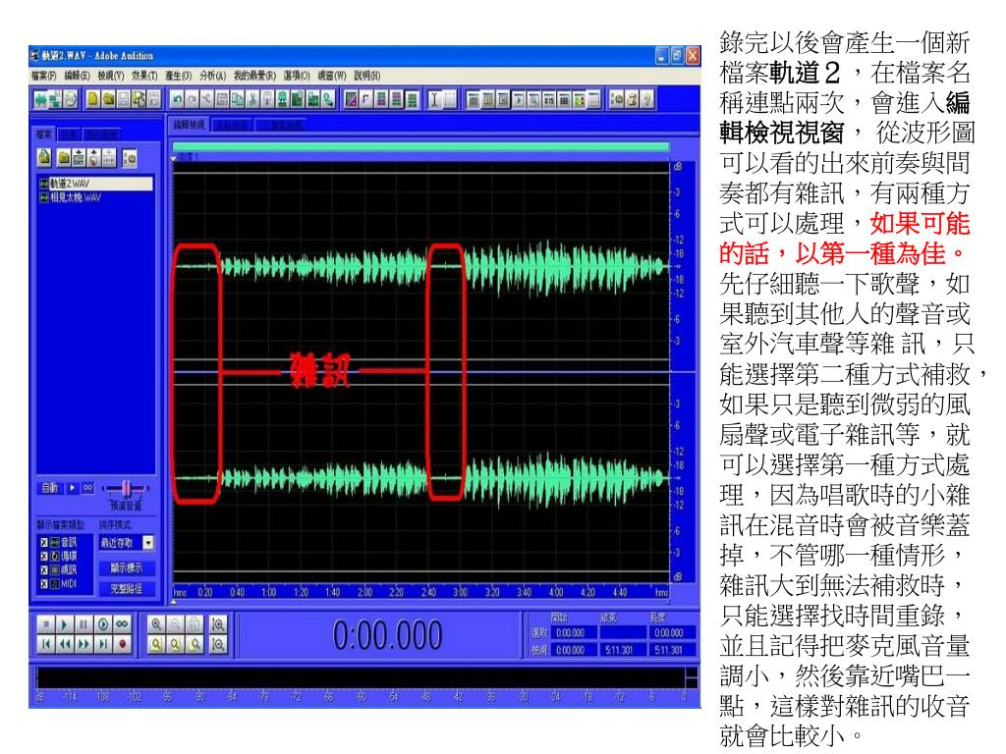Click the 顯示標示 button

point(127,568)
